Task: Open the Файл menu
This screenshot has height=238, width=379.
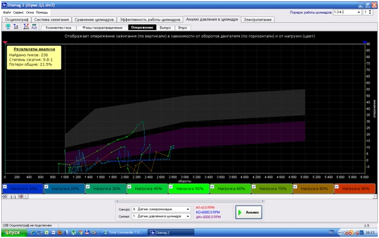Action: point(7,12)
